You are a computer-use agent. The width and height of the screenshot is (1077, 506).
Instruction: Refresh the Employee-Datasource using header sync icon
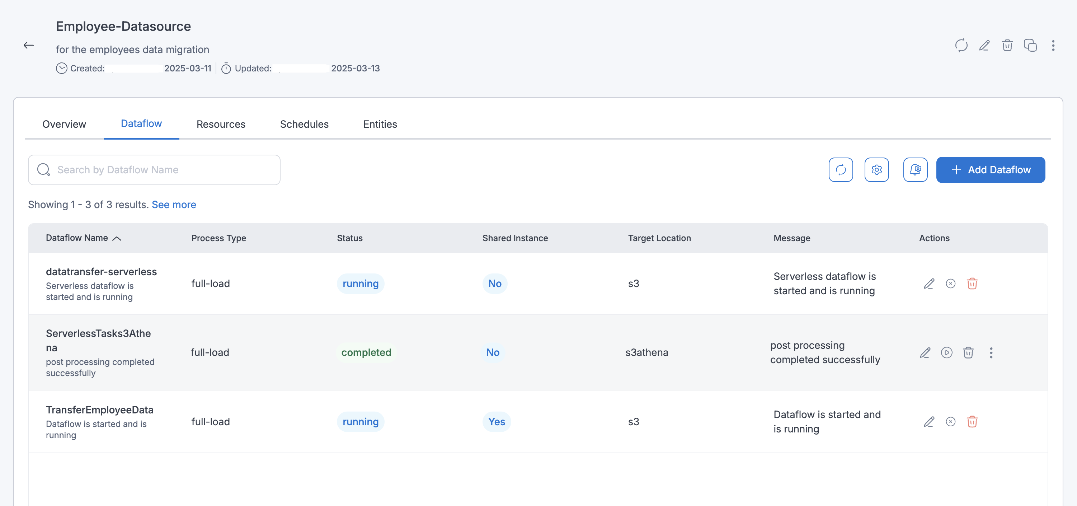click(961, 45)
